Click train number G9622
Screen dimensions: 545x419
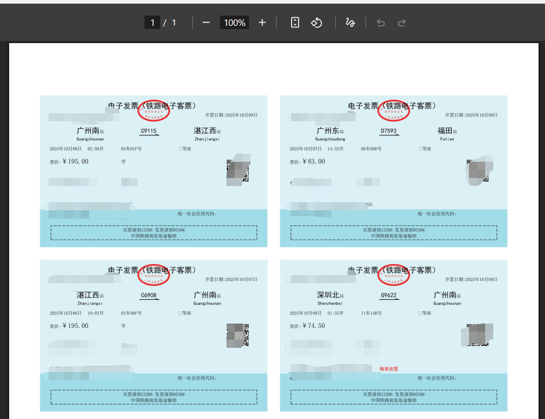point(389,295)
